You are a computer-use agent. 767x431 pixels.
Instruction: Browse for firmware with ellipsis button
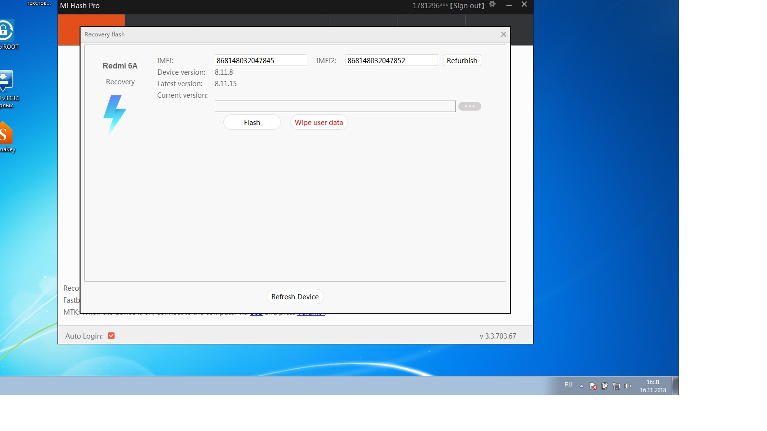point(469,106)
